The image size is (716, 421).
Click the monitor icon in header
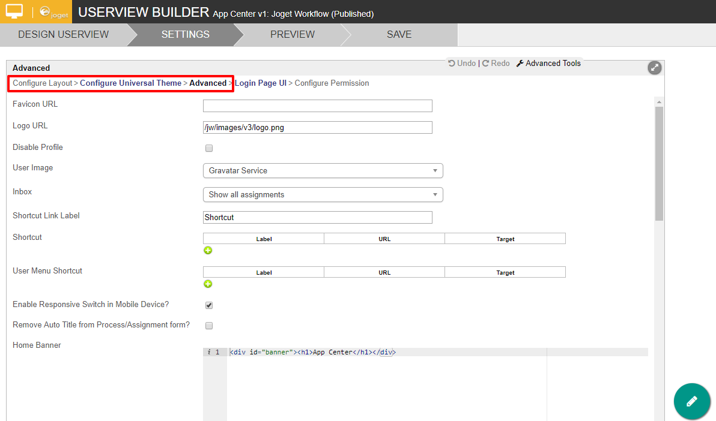[x=14, y=11]
